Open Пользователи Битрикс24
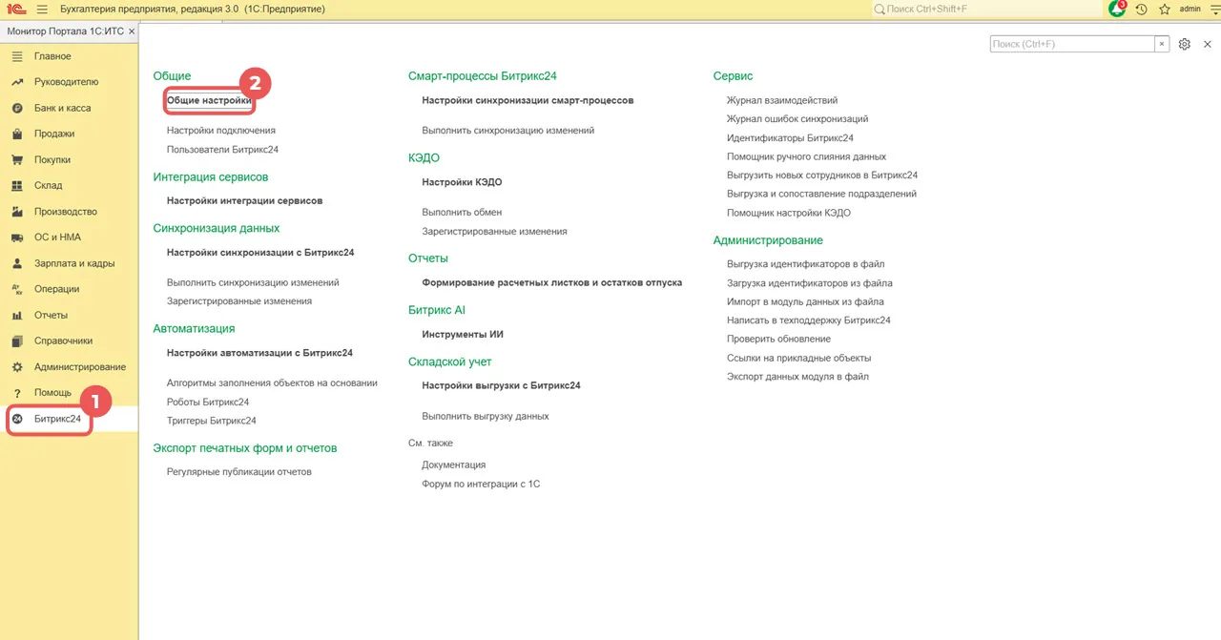The width and height of the screenshot is (1221, 640). (x=222, y=150)
